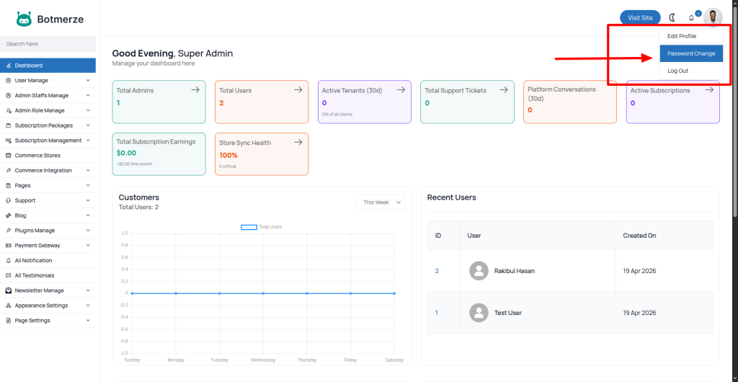738x382 pixels.
Task: Click the sidebar Search here field
Action: 48,44
